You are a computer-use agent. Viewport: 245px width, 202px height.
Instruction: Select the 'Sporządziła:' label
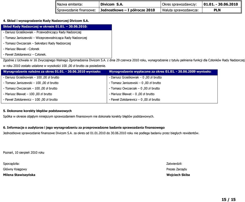point(11,164)
